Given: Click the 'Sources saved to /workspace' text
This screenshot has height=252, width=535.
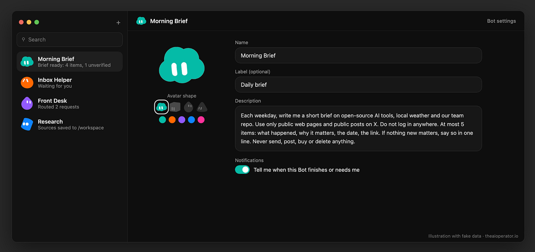Looking at the screenshot, I should click(x=71, y=128).
